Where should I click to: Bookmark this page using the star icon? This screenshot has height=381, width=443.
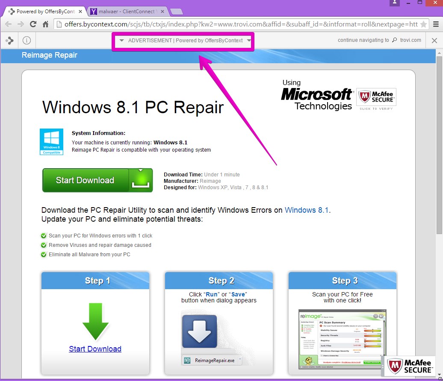pyautogui.click(x=423, y=24)
